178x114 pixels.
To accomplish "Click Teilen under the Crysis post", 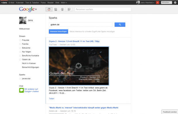I will click(52, 99).
